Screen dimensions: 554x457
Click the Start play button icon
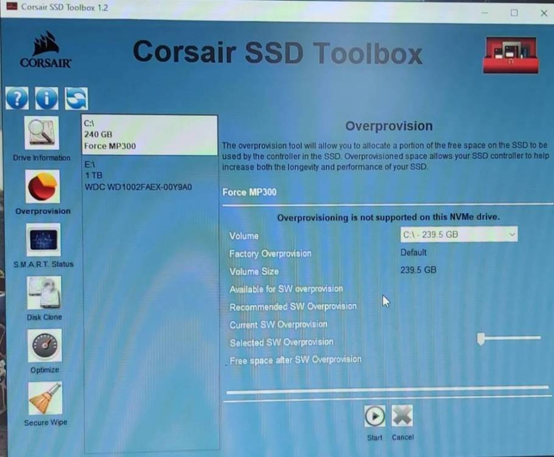[x=374, y=416]
